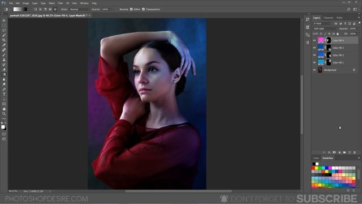Select the Crop tool

(4, 40)
